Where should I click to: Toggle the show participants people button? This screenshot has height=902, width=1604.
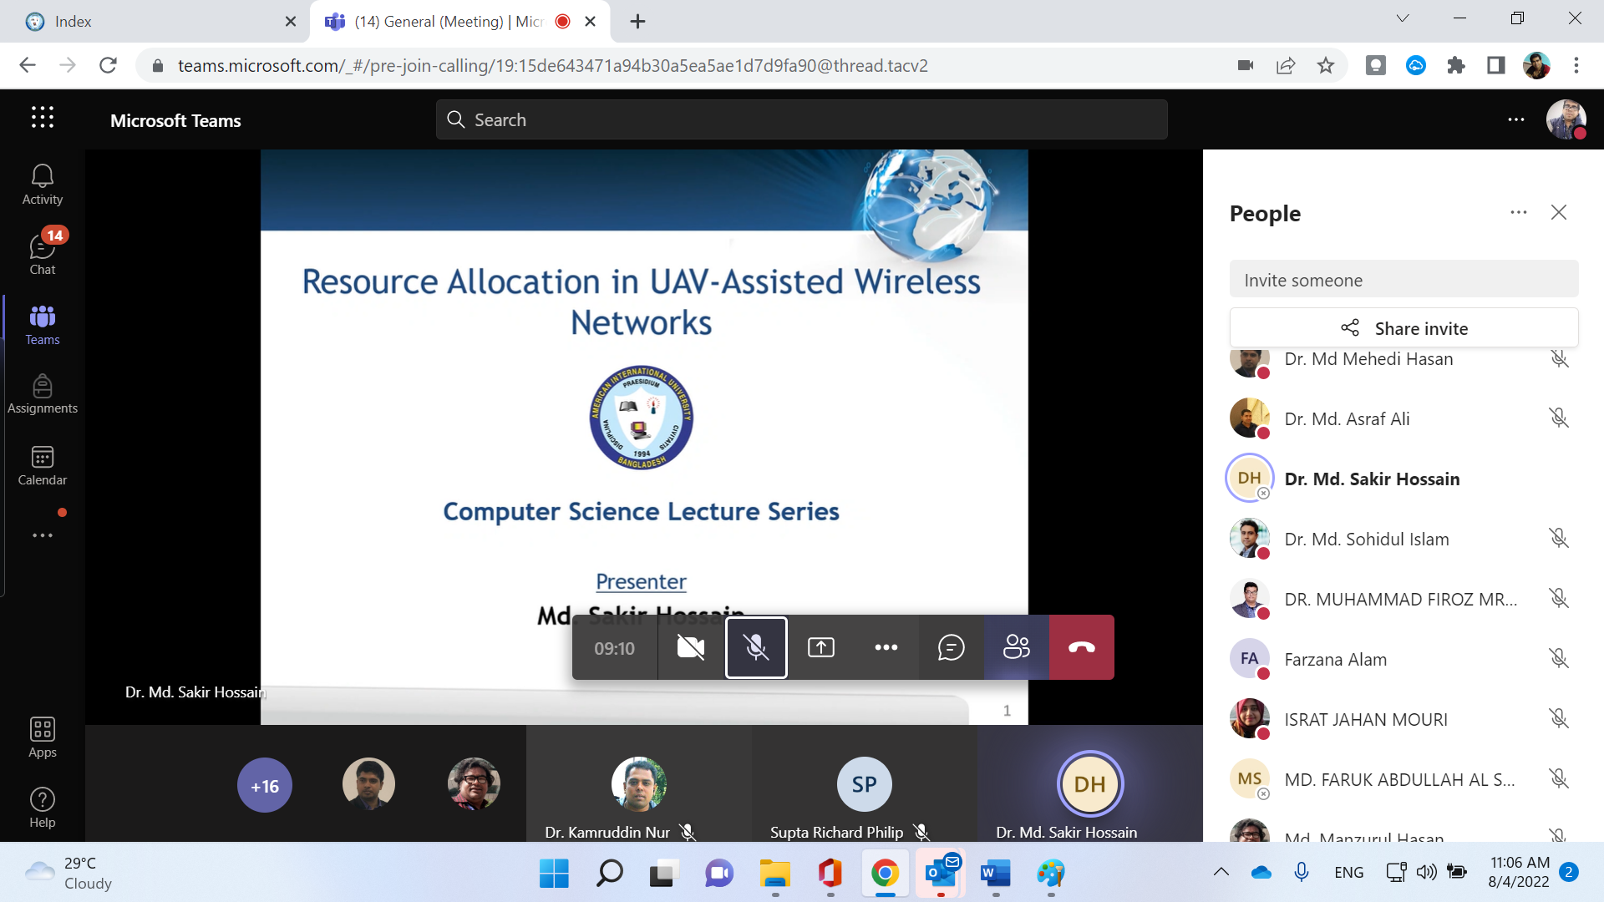(x=1016, y=647)
